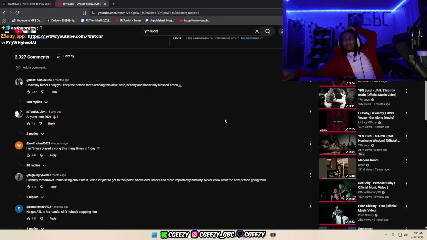Open the RUT for MWII bookmark

96,20
